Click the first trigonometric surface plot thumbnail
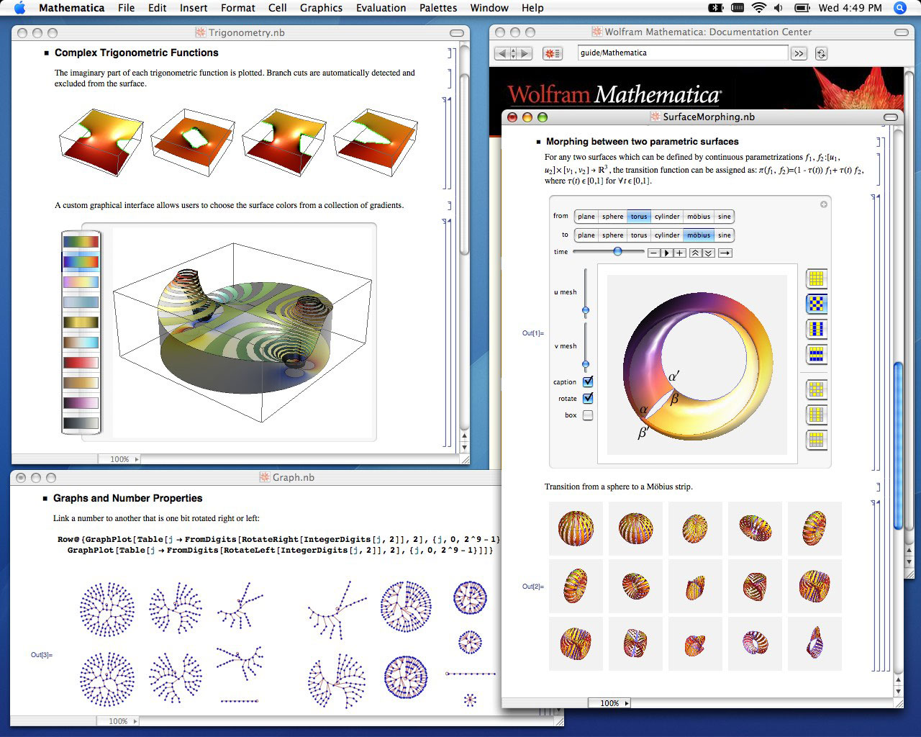Image resolution: width=921 pixels, height=737 pixels. coord(101,142)
